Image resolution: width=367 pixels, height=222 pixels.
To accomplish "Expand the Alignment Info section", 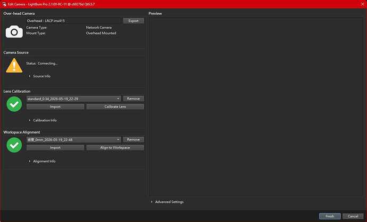I will [42, 161].
